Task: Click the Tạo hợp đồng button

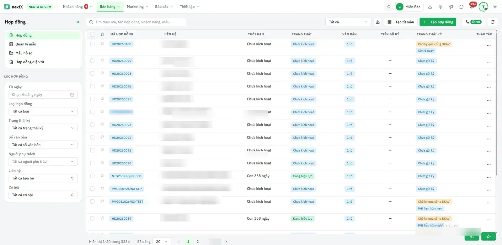Action: (438, 22)
